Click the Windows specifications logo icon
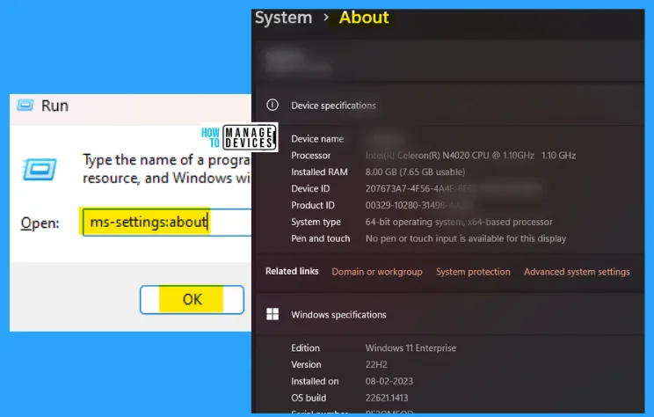This screenshot has height=417, width=654. (x=272, y=314)
